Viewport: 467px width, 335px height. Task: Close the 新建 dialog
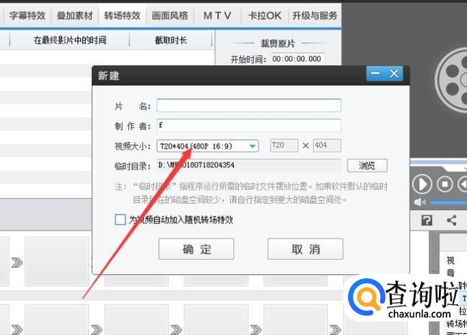tap(394, 73)
